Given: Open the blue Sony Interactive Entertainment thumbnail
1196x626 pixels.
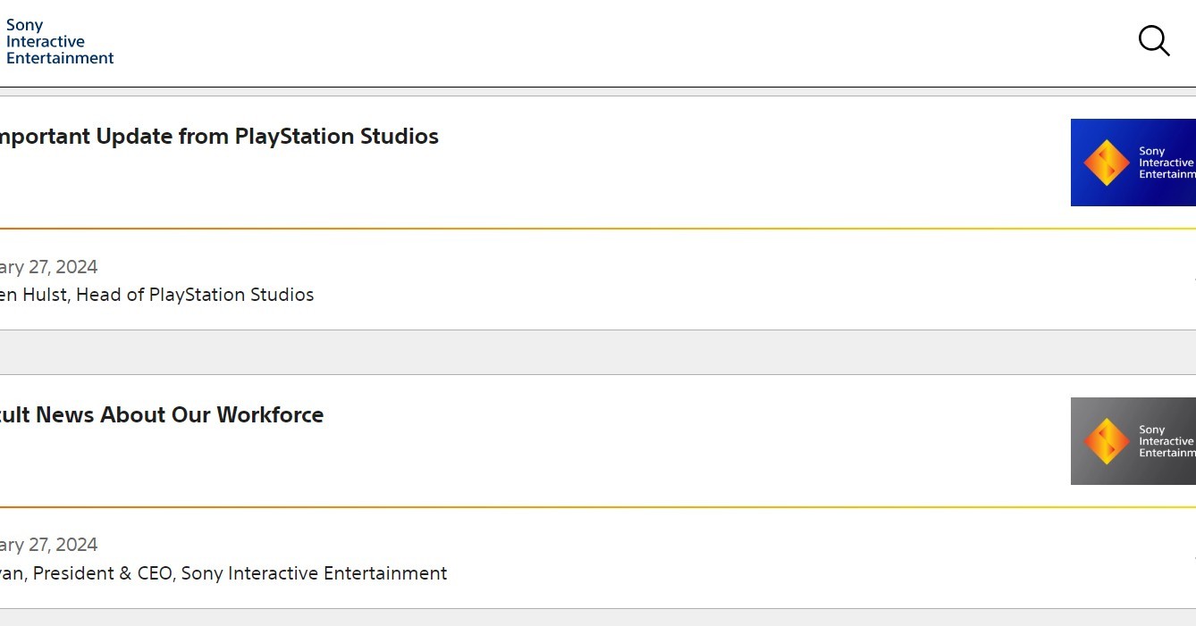Looking at the screenshot, I should tap(1133, 163).
